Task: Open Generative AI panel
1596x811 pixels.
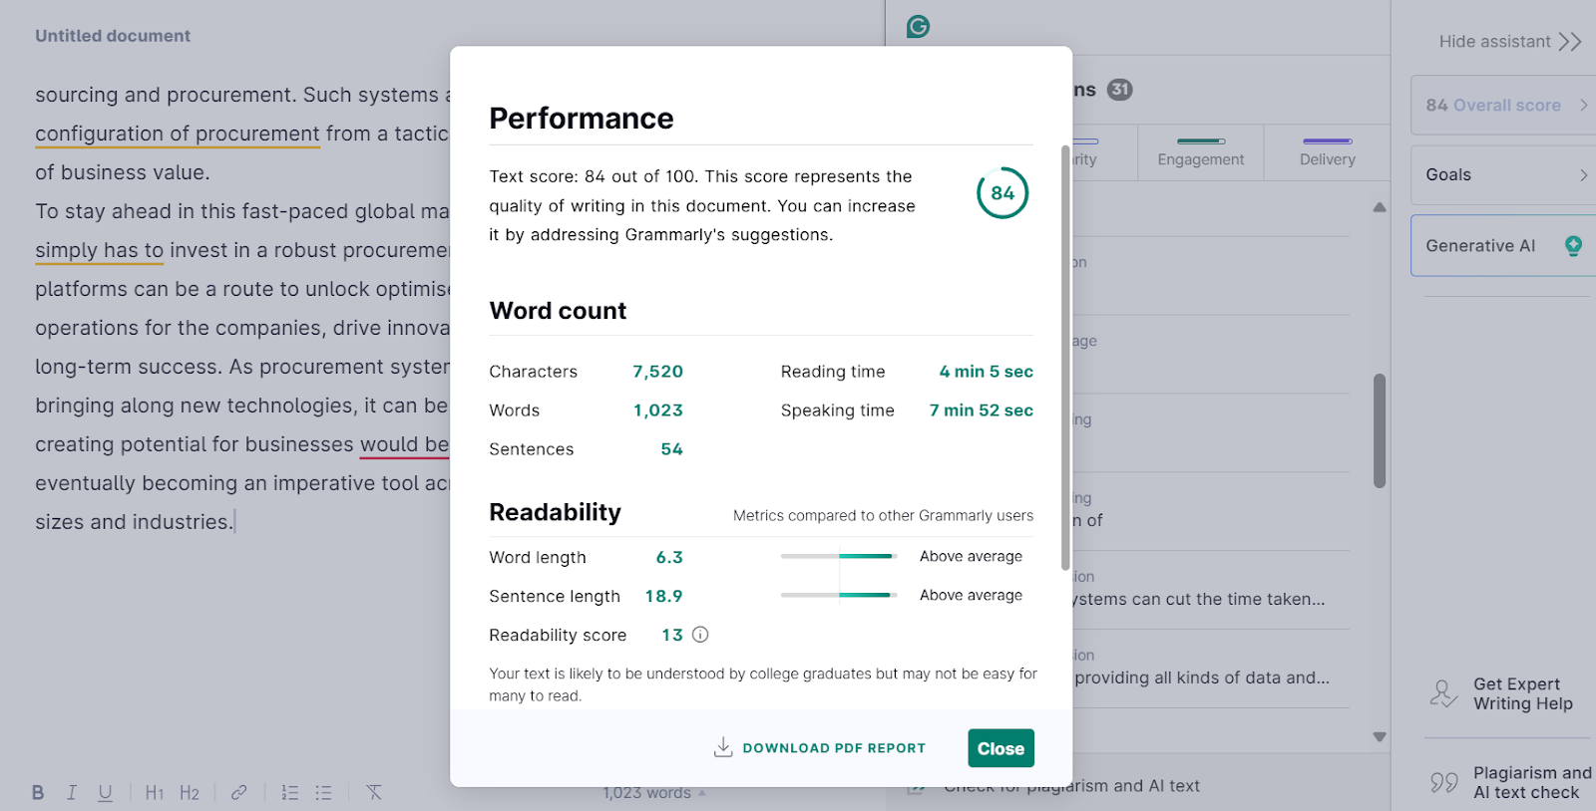Action: point(1503,245)
